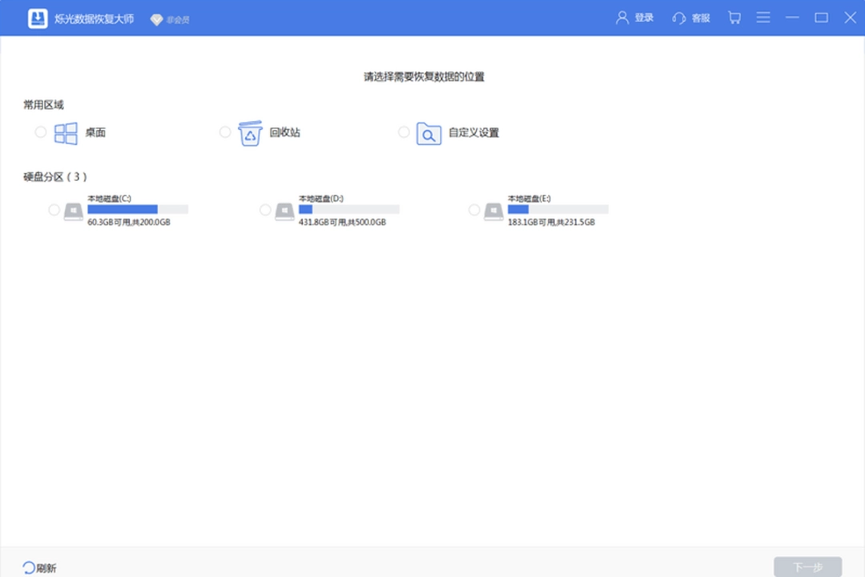Screen dimensions: 865x577
Task: Select the radio button for 回收站
Action: click(x=225, y=131)
